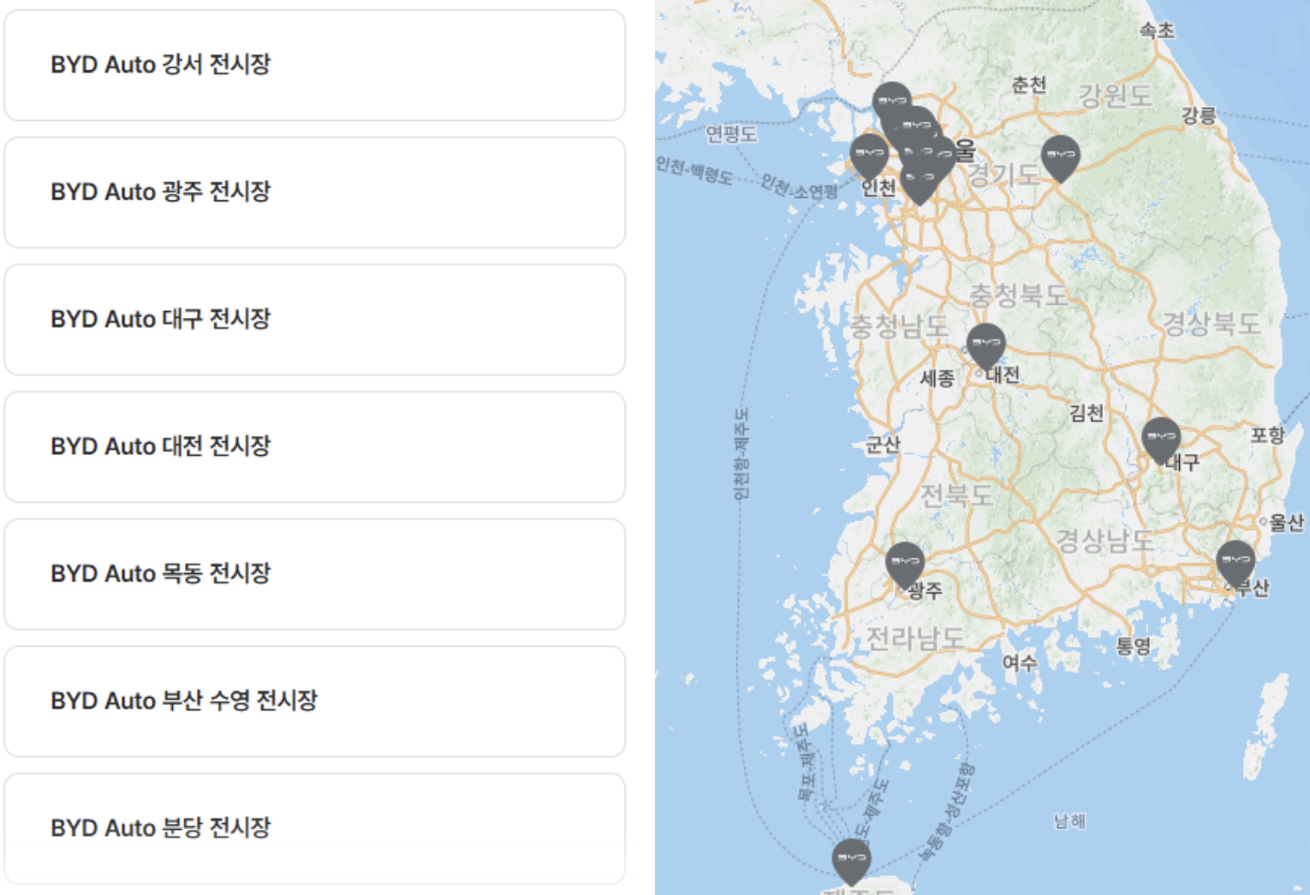Viewport: 1310px width, 895px height.
Task: Click the 강원도 province label on map
Action: (x=1115, y=95)
